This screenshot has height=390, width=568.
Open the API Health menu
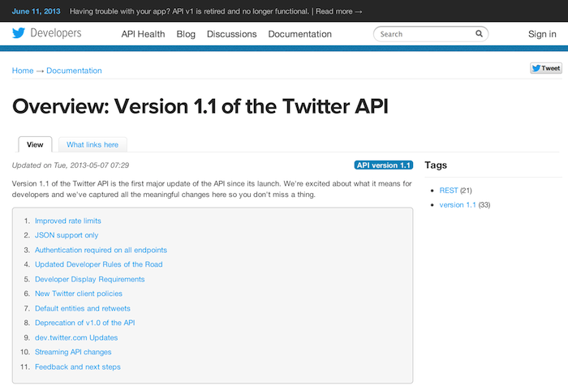pos(143,34)
